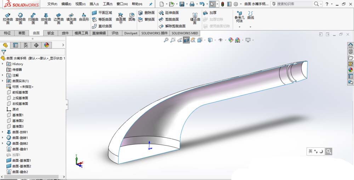The width and height of the screenshot is (354, 180).
Task: Switch to the 钣金 tab
Action: point(51,33)
